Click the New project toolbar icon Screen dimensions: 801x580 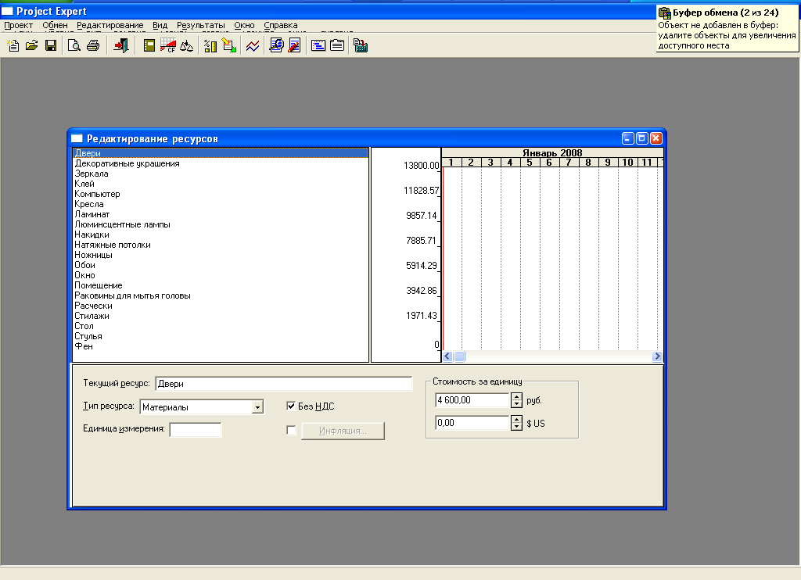13,46
